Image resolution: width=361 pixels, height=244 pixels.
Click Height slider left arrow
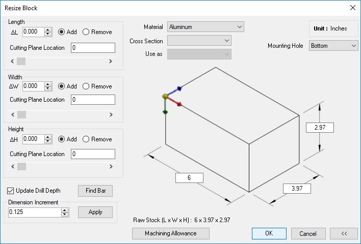pyautogui.click(x=13, y=166)
